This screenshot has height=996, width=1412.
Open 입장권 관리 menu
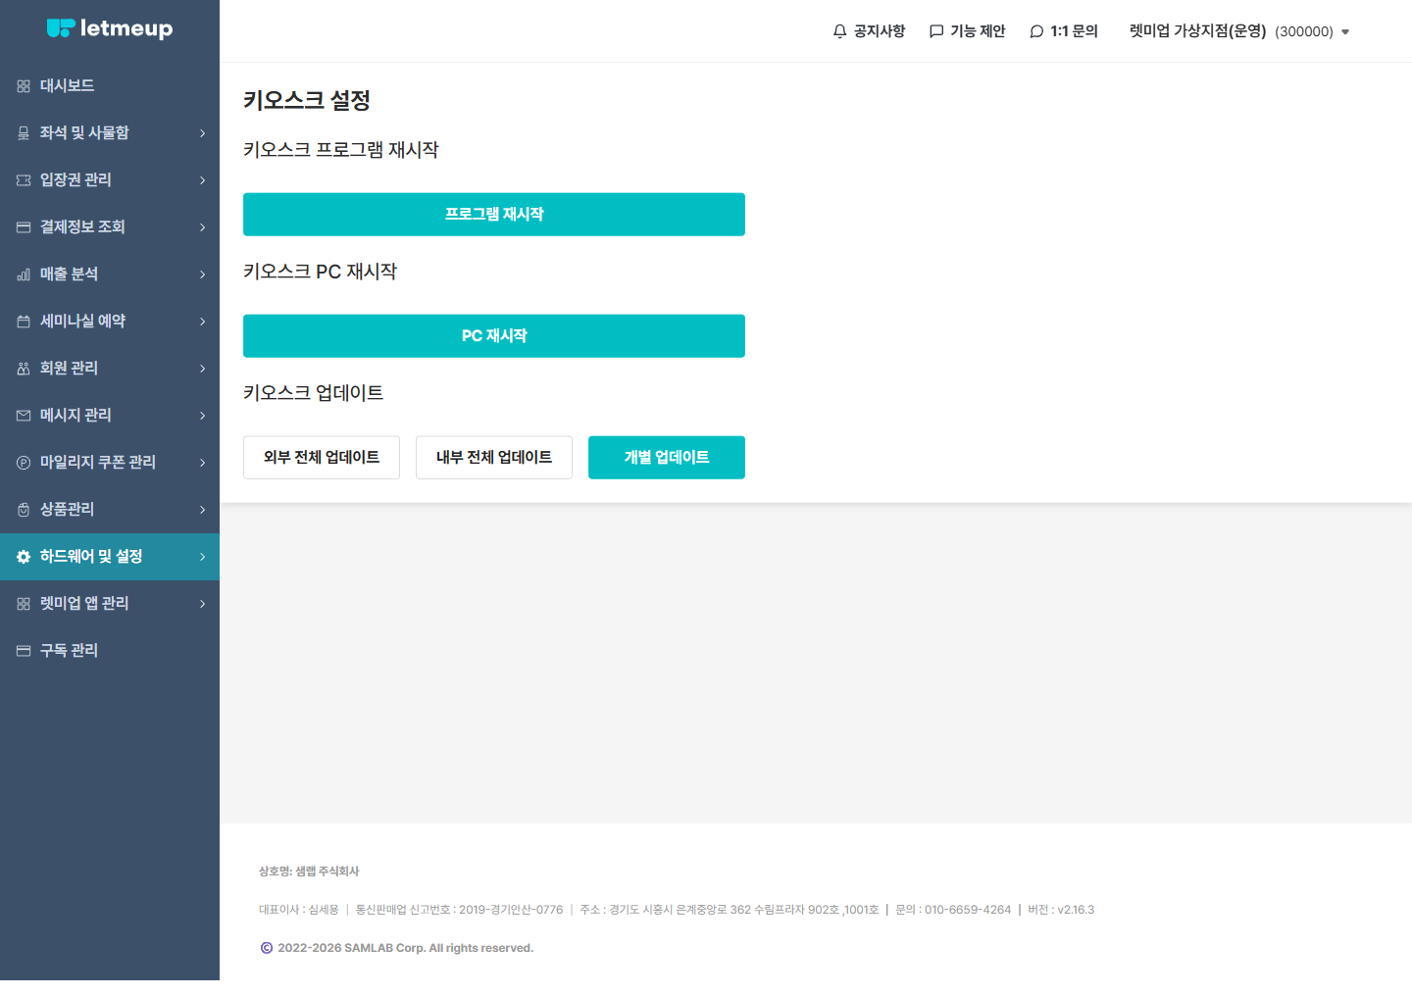[110, 180]
